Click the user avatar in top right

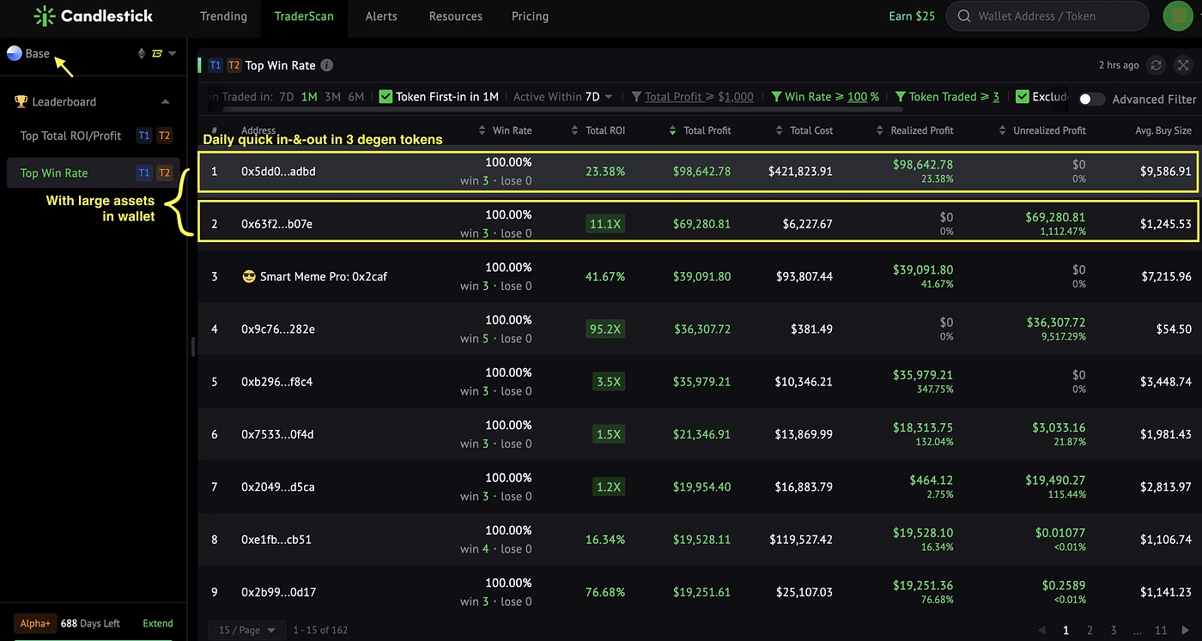click(1177, 16)
